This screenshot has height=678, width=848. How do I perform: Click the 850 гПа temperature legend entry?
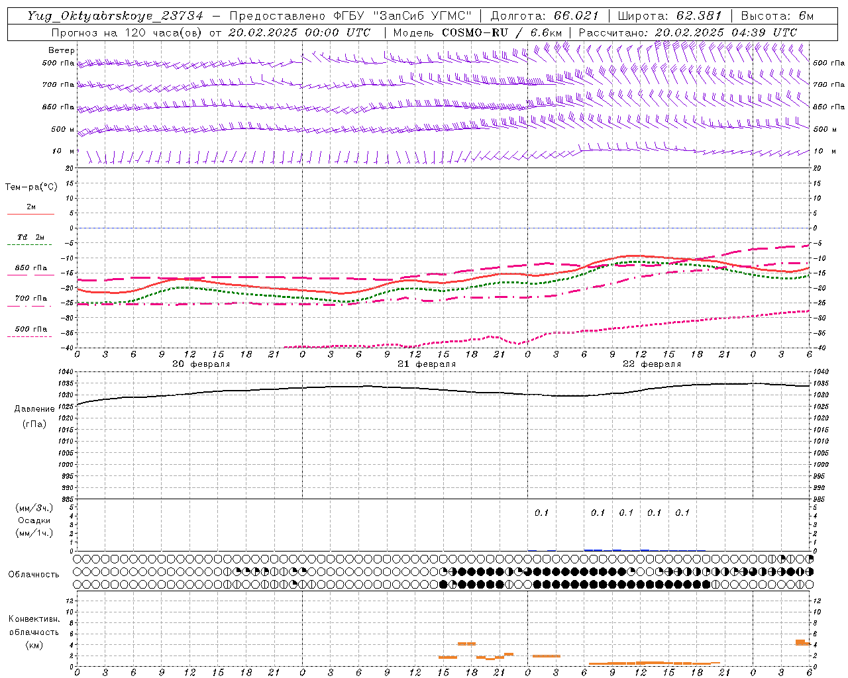tap(30, 268)
